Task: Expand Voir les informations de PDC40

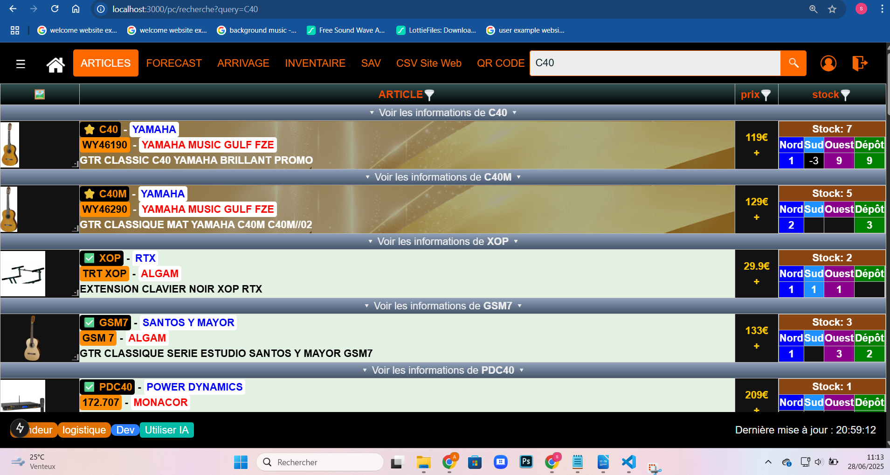Action: pyautogui.click(x=442, y=370)
